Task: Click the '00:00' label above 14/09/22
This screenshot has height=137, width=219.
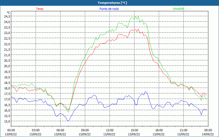Action: 208,130
